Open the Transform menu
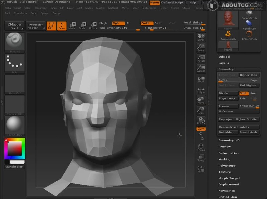This screenshot has height=199, width=267. click(x=20, y=13)
